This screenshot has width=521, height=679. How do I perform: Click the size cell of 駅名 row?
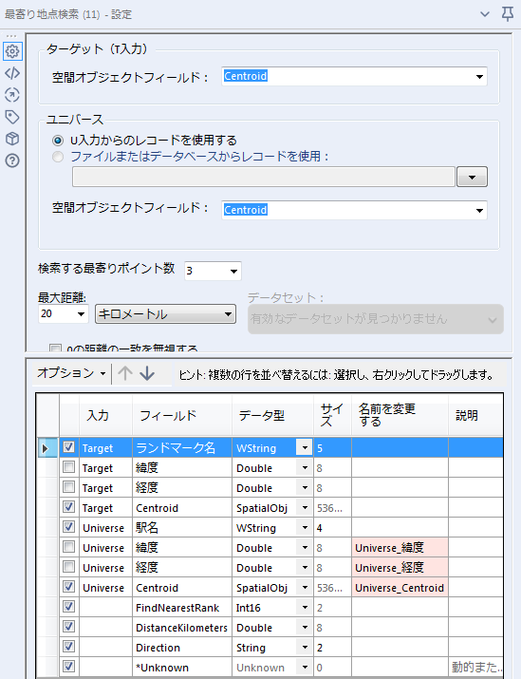(332, 528)
